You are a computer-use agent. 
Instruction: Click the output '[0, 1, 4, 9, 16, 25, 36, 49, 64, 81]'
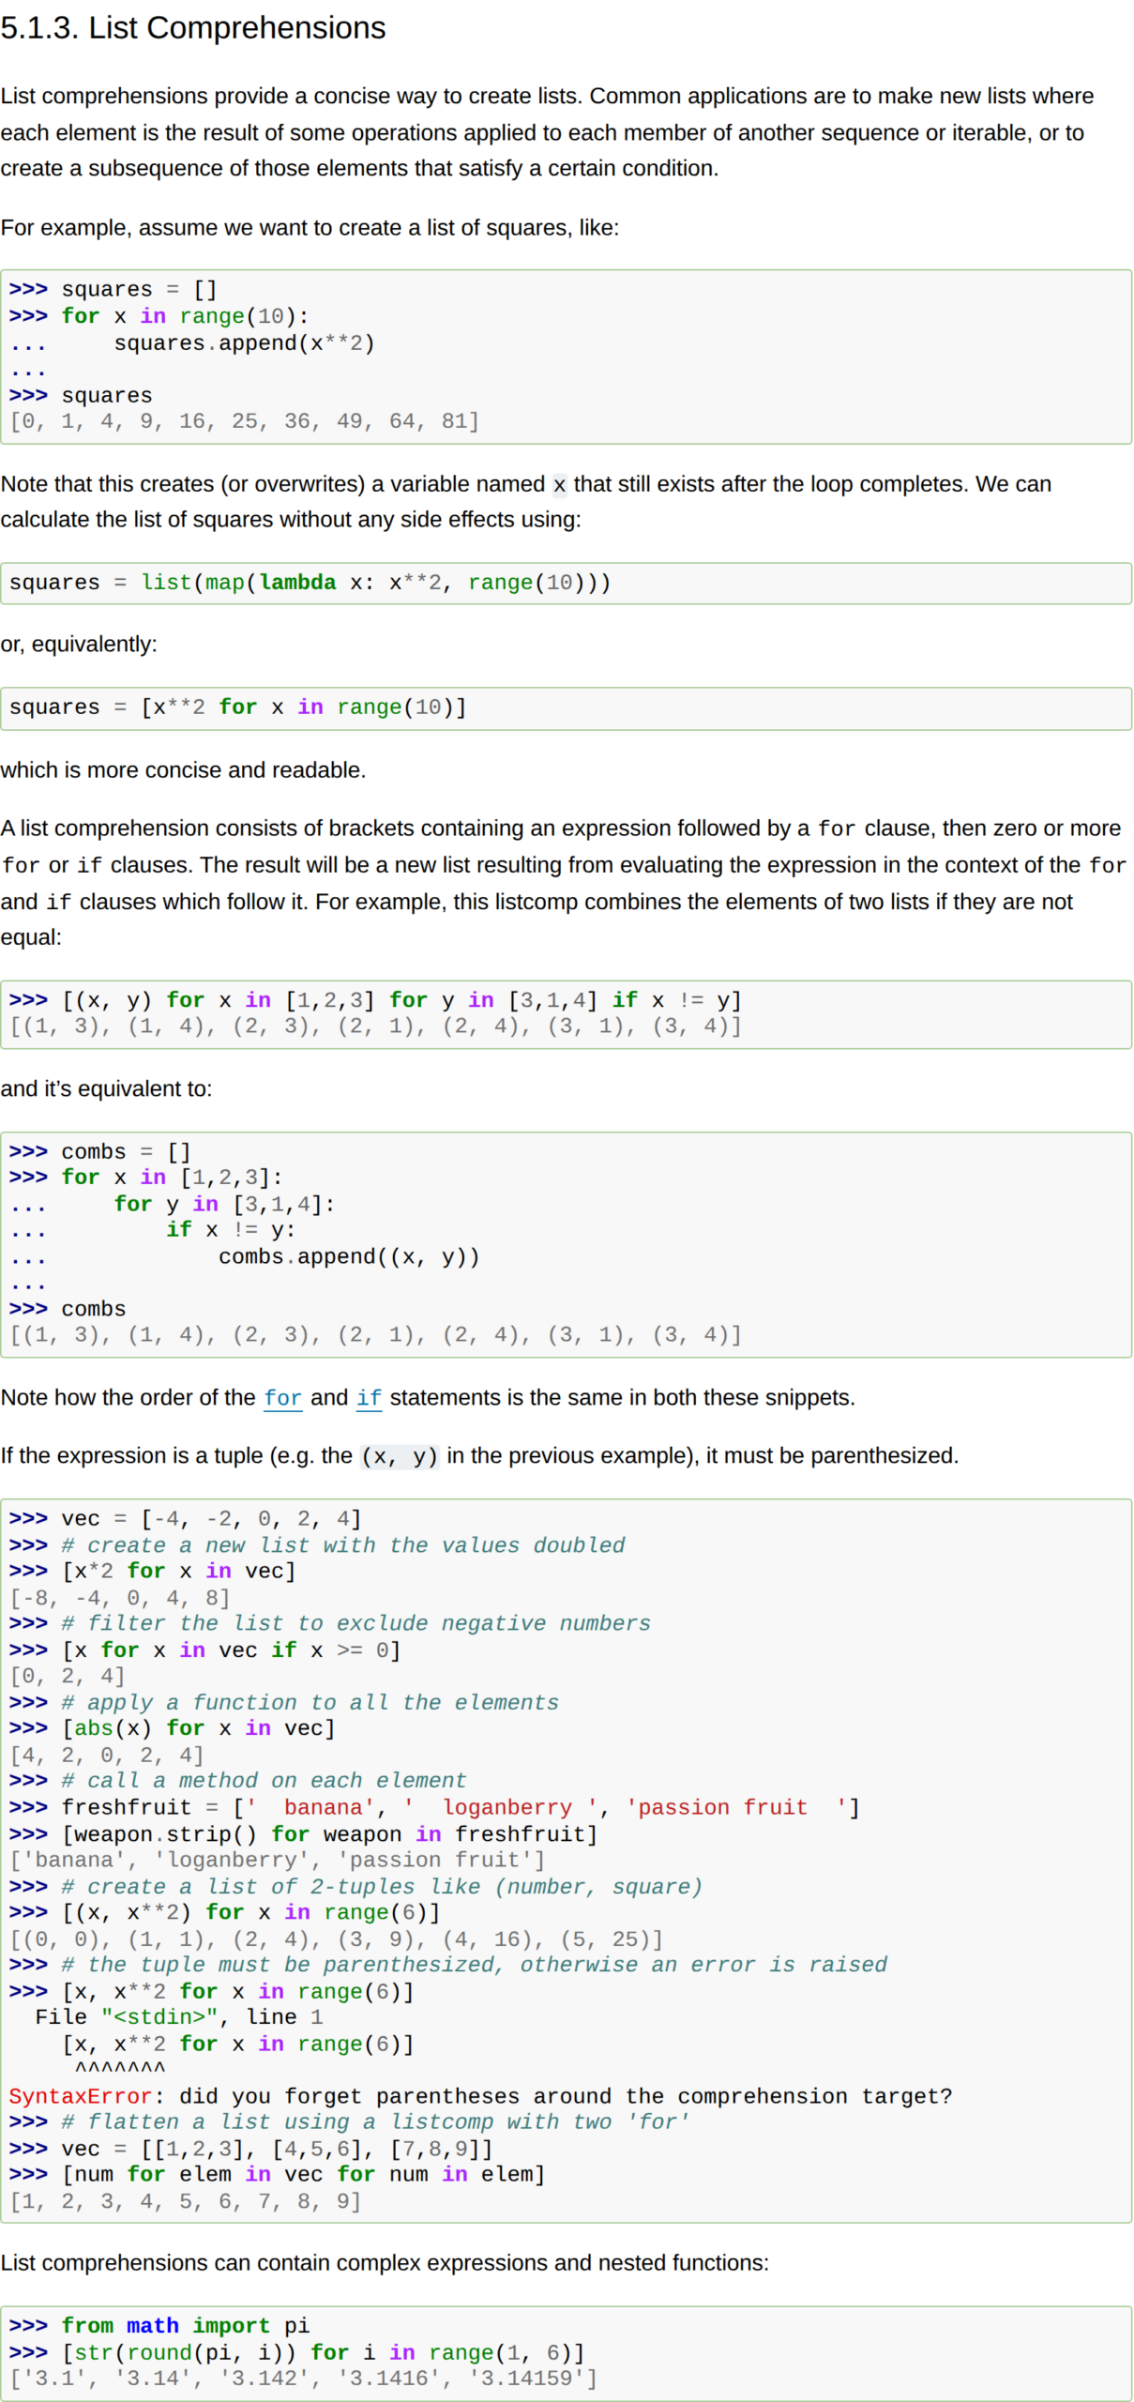244,421
